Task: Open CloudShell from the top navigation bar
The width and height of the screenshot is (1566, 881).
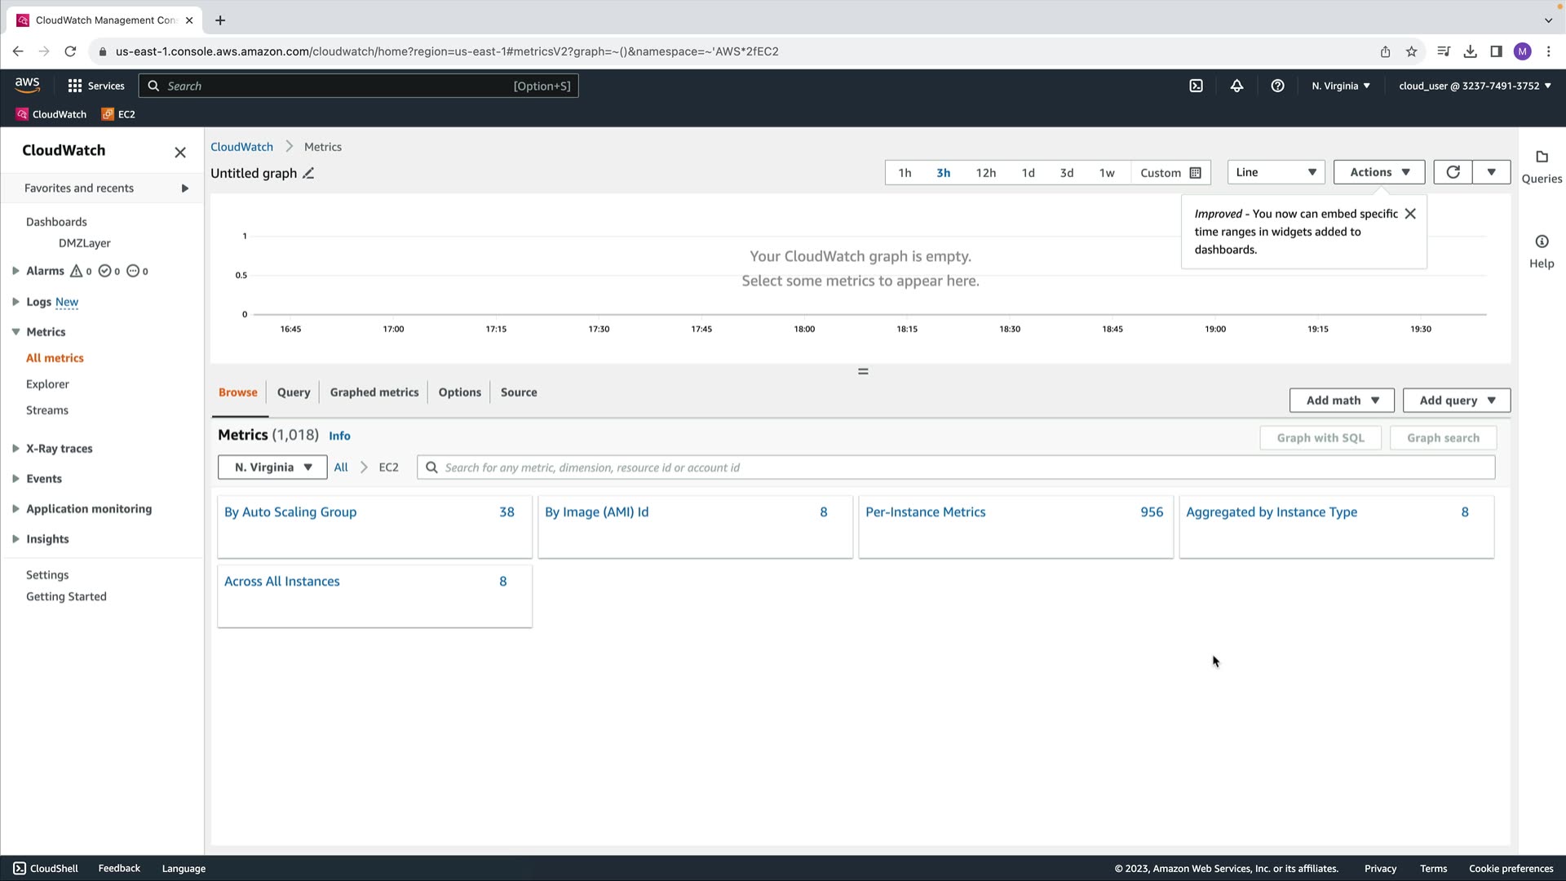Action: point(1196,86)
